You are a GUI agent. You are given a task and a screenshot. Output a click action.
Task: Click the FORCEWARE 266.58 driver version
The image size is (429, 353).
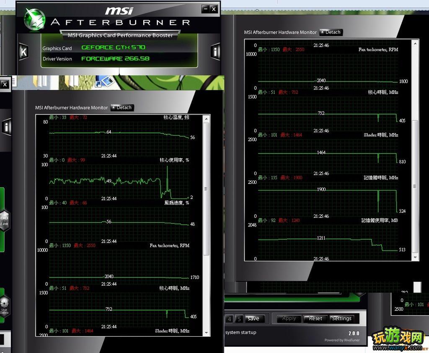click(116, 59)
